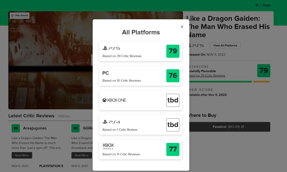Click the Areajugones review source name
The height and width of the screenshot is (172, 287).
tap(35, 128)
